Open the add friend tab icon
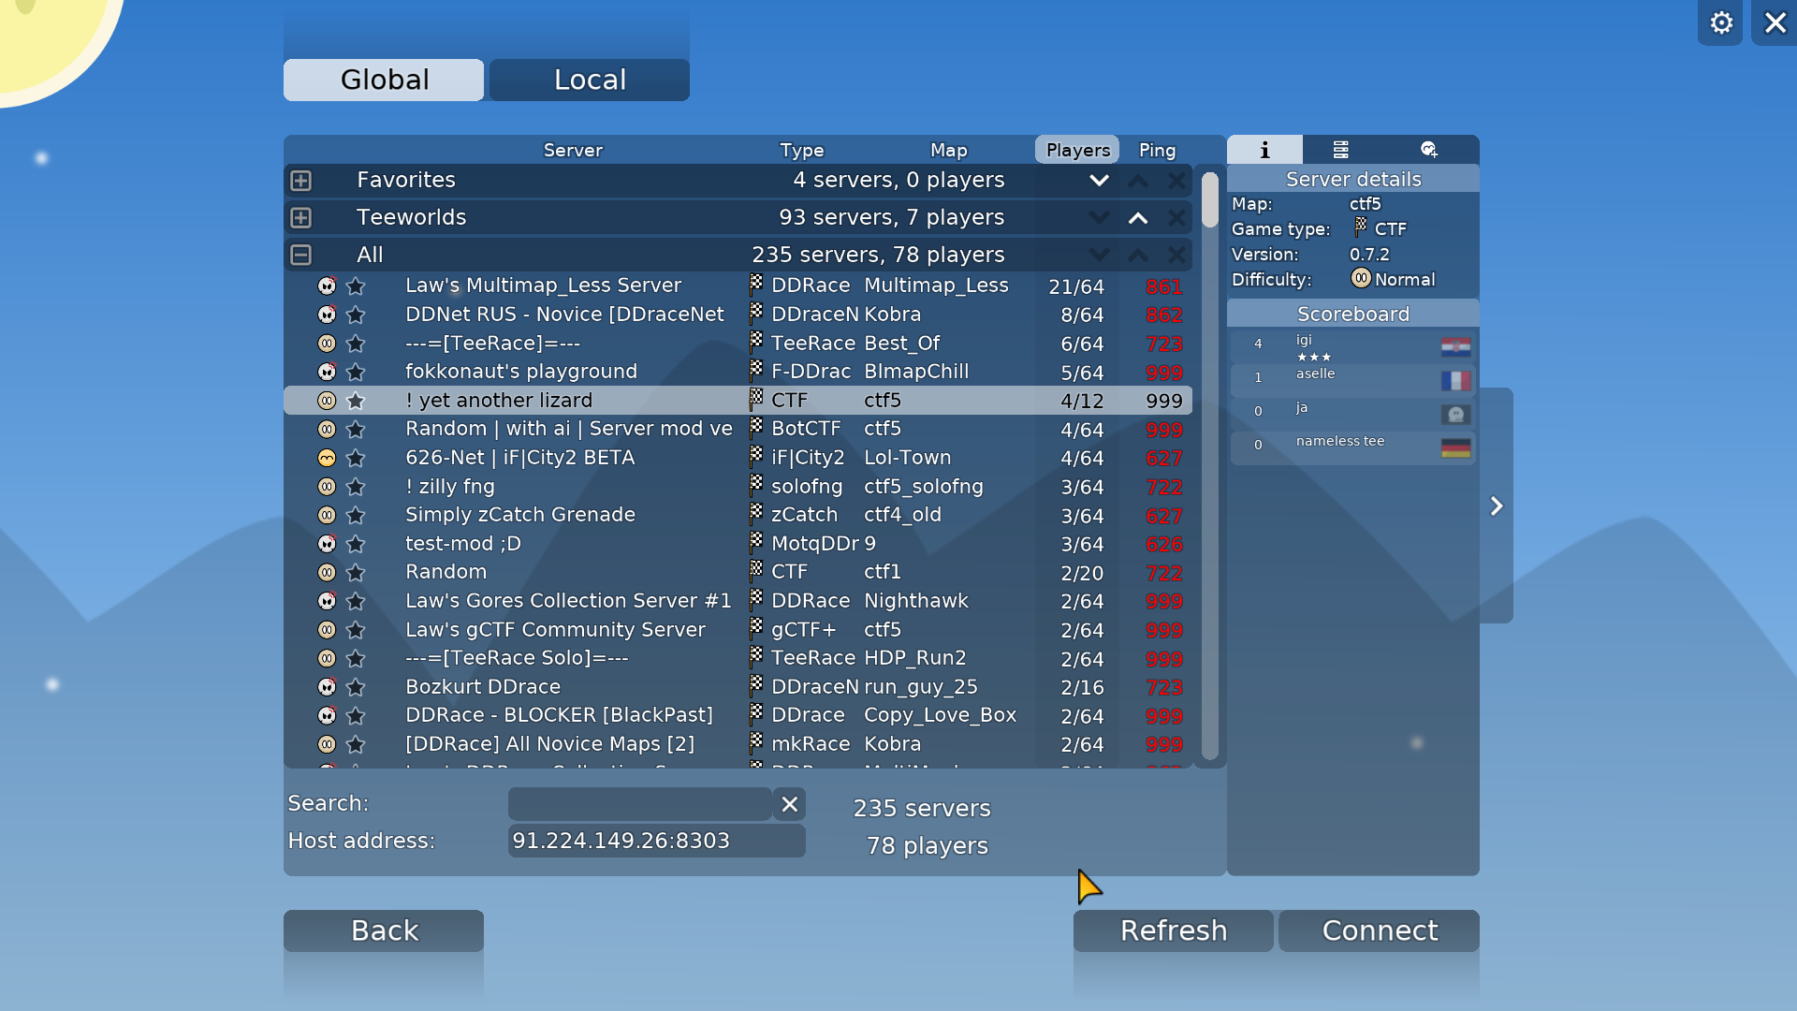 1428,150
